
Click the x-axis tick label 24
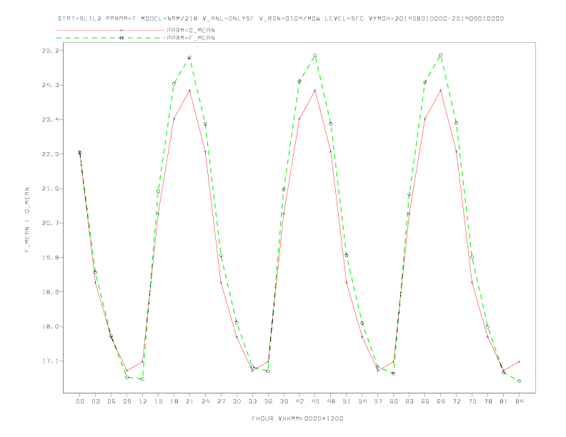pos(205,401)
